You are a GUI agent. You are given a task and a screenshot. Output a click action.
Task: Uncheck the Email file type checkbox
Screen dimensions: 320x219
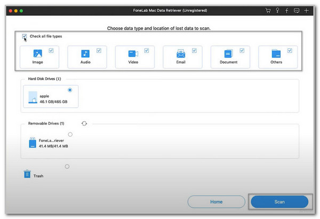194,51
